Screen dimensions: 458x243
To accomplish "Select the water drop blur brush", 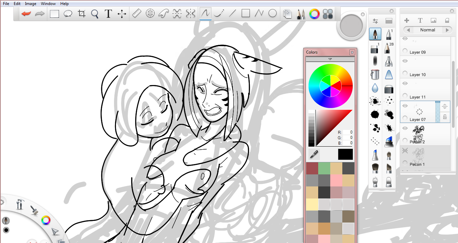I will point(375,88).
